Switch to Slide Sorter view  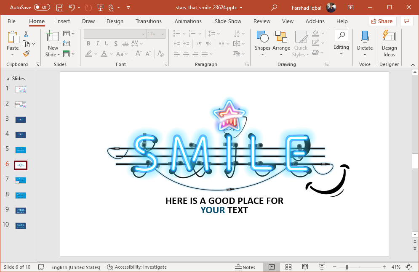pos(288,267)
